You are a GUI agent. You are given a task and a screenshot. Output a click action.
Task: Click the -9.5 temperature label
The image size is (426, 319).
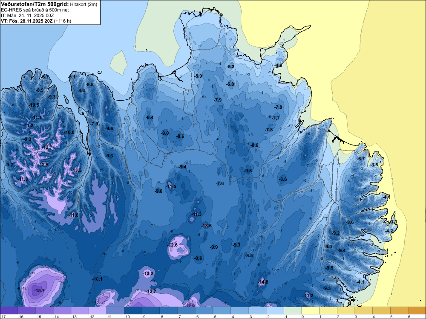[329, 268]
